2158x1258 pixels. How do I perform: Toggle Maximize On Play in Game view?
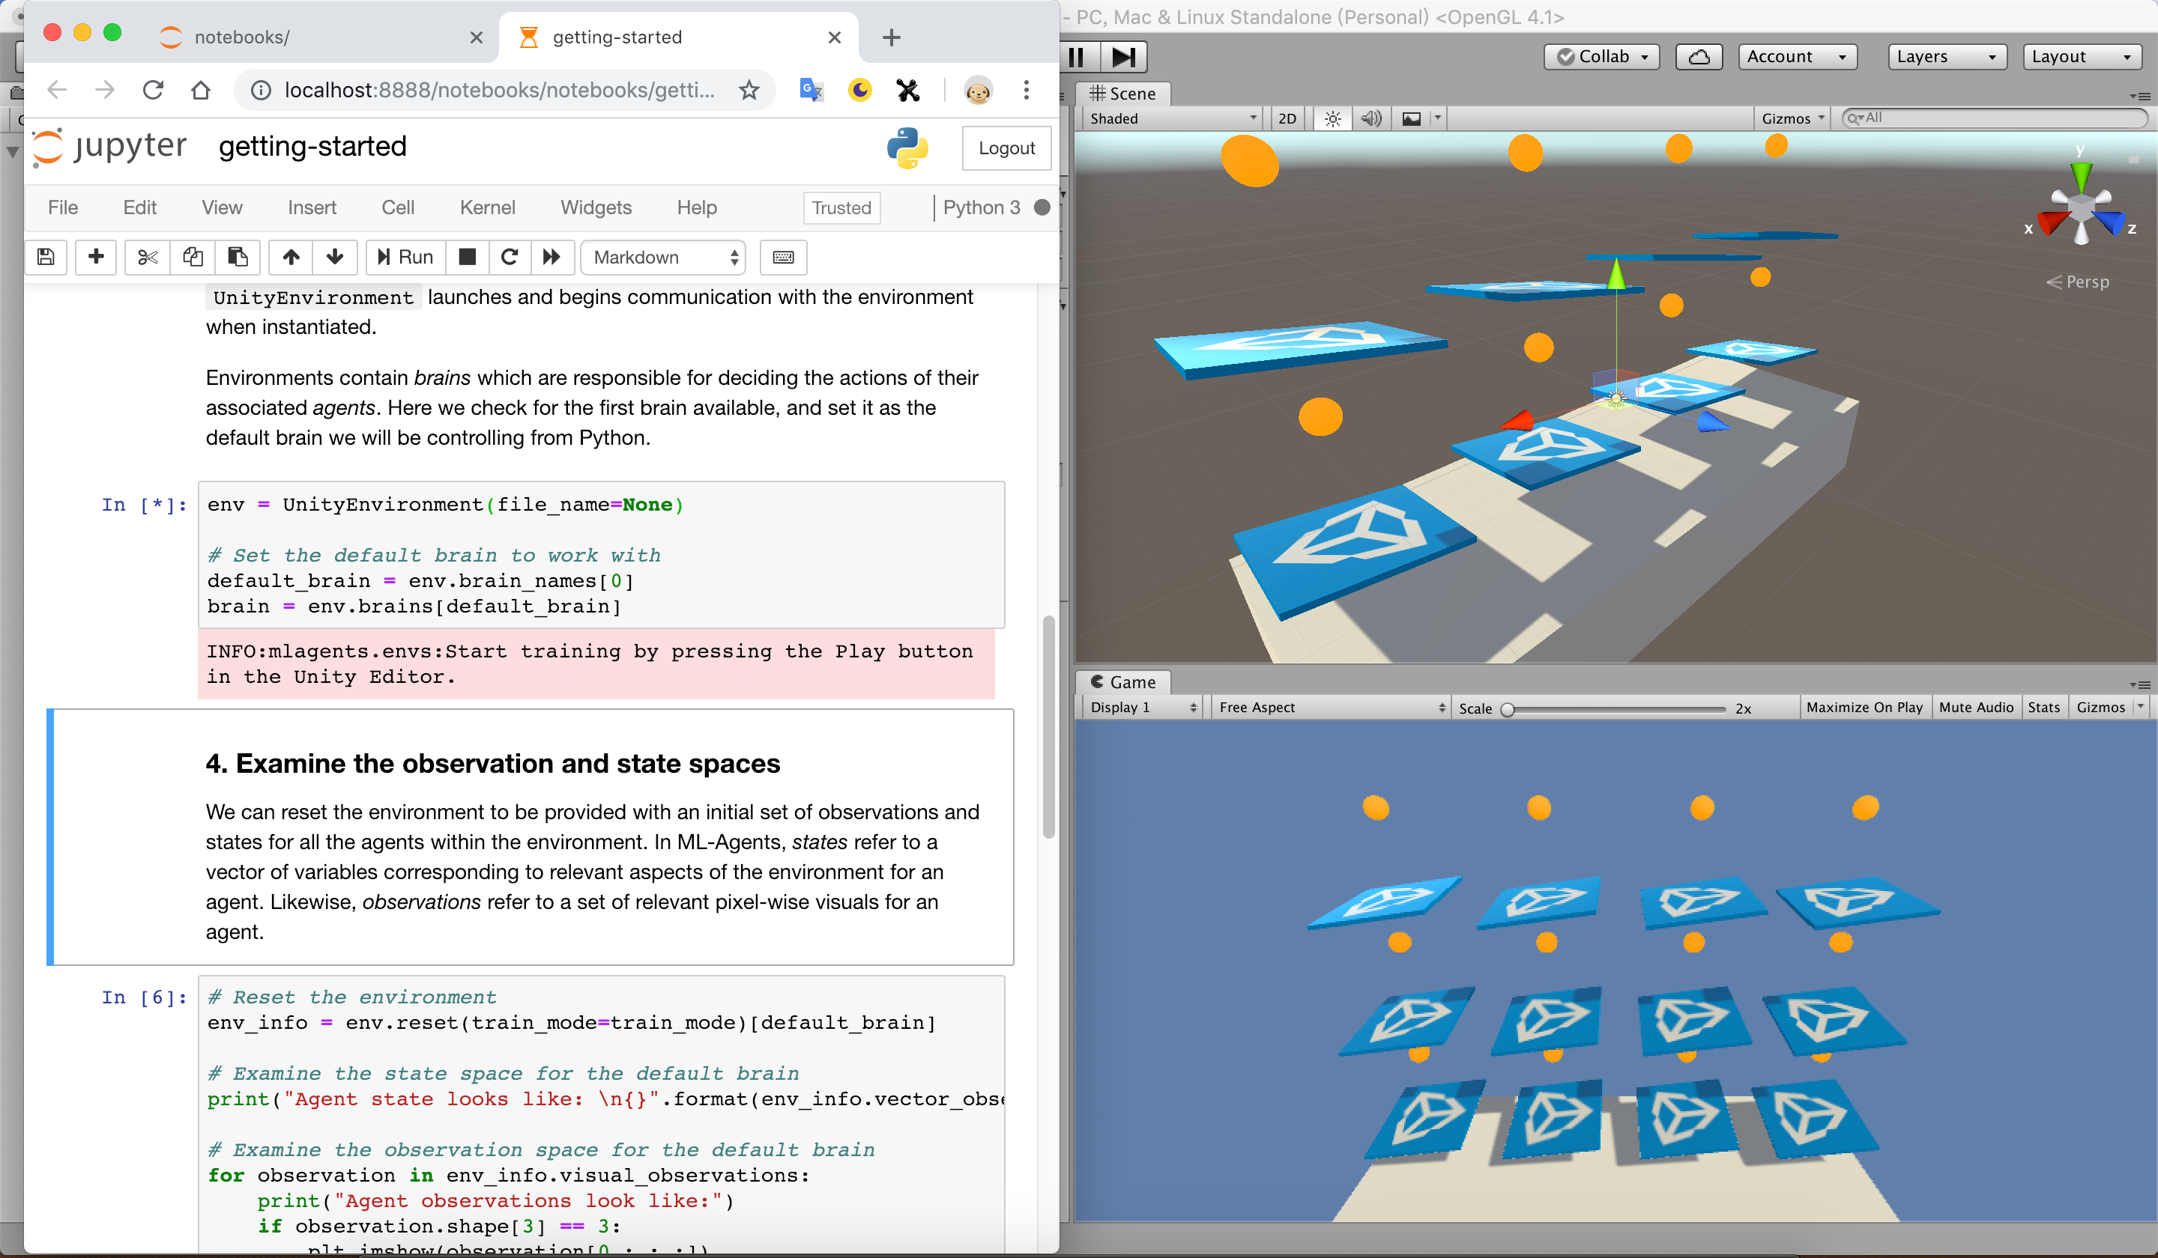pos(1864,707)
